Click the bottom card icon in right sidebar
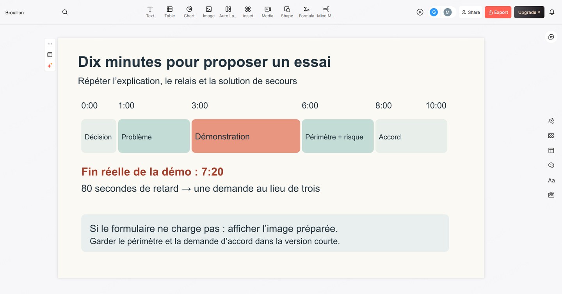Viewport: 562px width, 294px height. [x=551, y=194]
